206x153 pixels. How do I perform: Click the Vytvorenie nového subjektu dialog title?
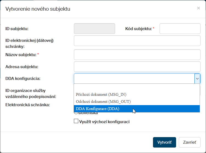click(x=38, y=9)
